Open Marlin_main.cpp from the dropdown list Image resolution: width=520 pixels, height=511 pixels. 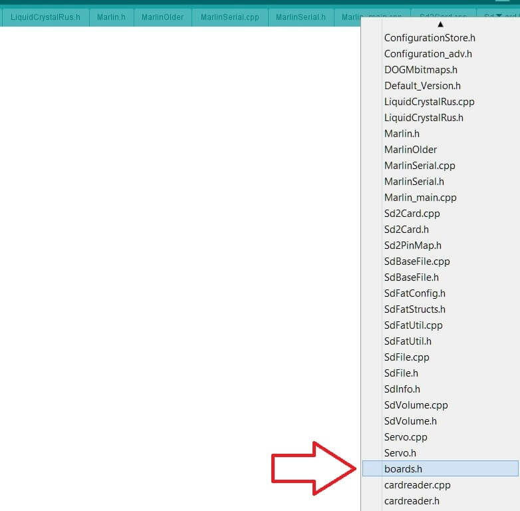420,198
